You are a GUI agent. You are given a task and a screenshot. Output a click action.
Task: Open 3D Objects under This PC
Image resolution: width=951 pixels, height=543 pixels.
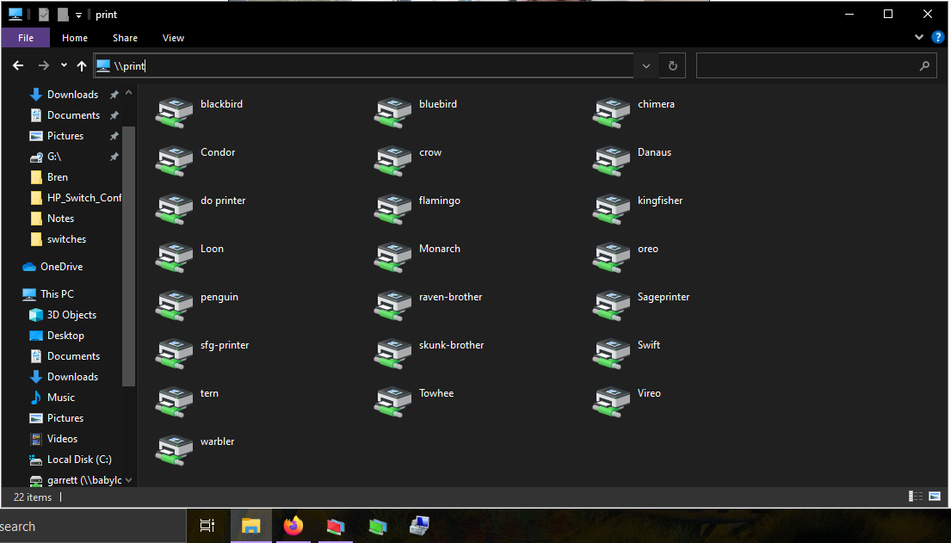pyautogui.click(x=71, y=314)
